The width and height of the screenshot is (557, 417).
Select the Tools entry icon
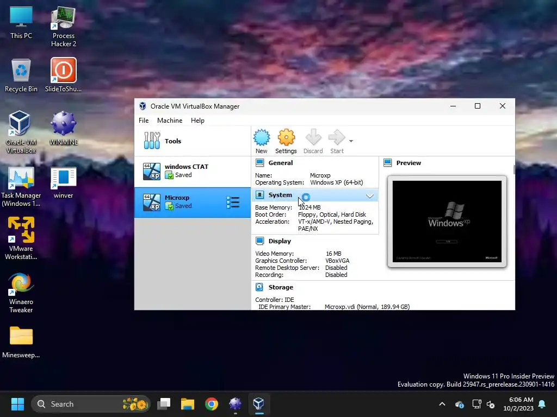click(152, 141)
